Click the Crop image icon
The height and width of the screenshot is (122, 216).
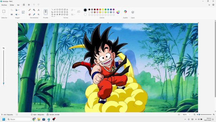[12, 10]
